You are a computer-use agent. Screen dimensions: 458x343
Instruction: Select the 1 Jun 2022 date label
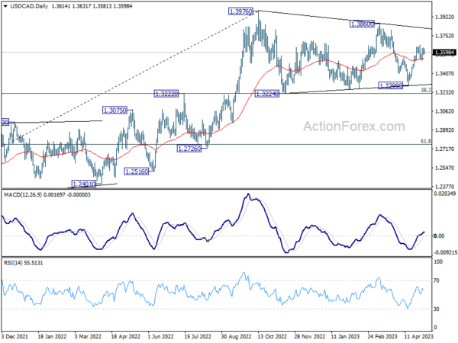pyautogui.click(x=160, y=336)
